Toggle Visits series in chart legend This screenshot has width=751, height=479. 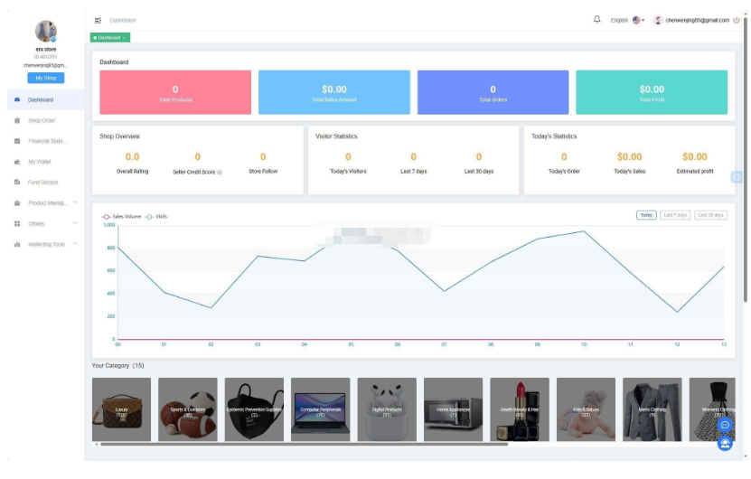coord(157,217)
